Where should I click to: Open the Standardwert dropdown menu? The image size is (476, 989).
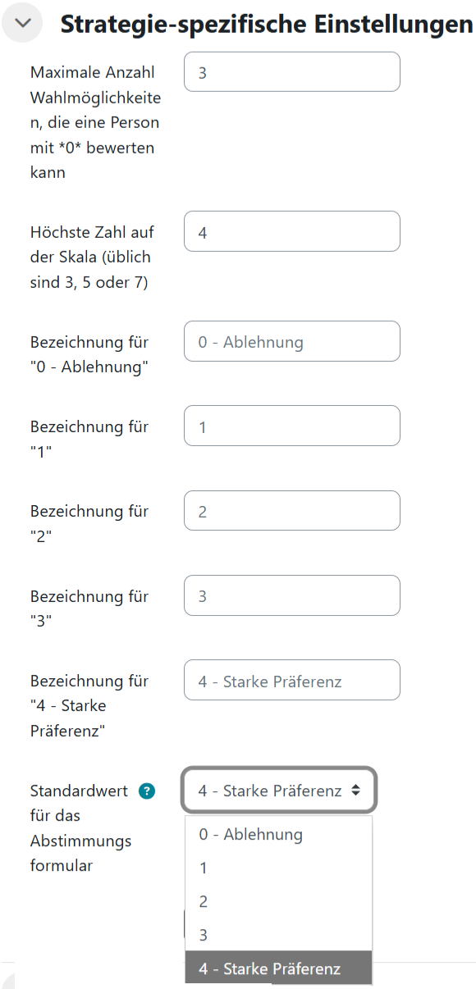279,790
